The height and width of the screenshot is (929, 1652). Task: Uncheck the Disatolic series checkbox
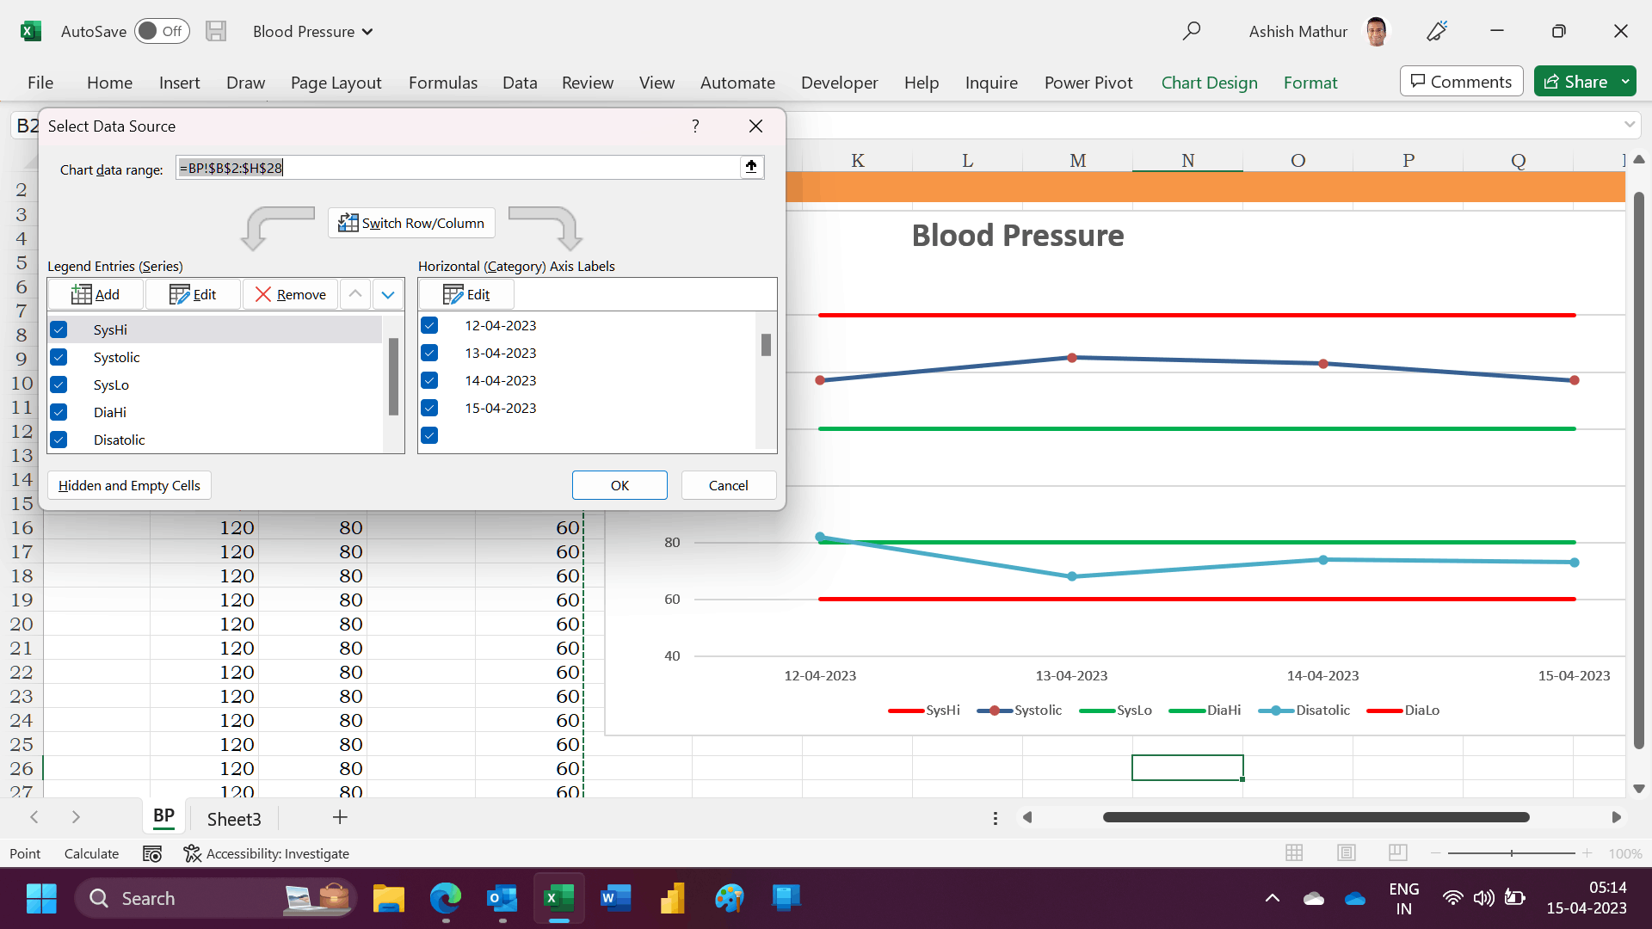[x=59, y=440]
